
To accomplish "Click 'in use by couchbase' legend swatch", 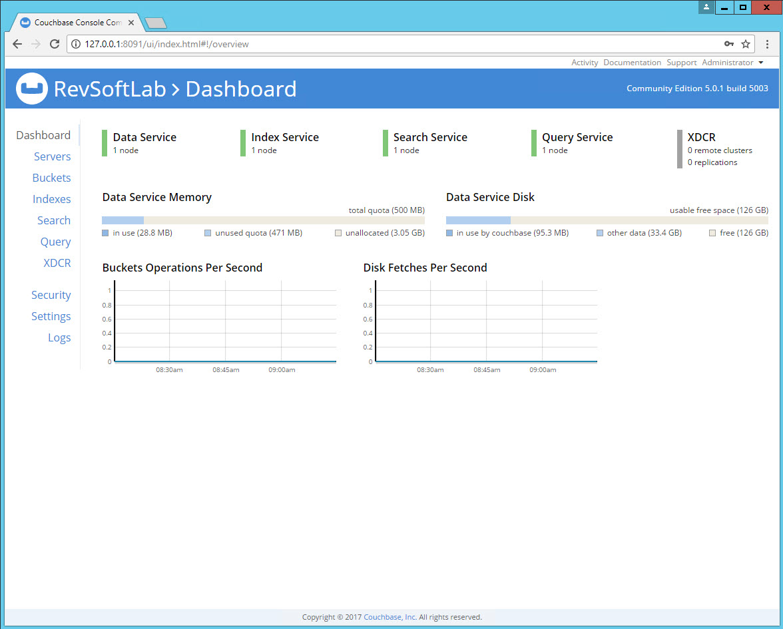I will (449, 233).
